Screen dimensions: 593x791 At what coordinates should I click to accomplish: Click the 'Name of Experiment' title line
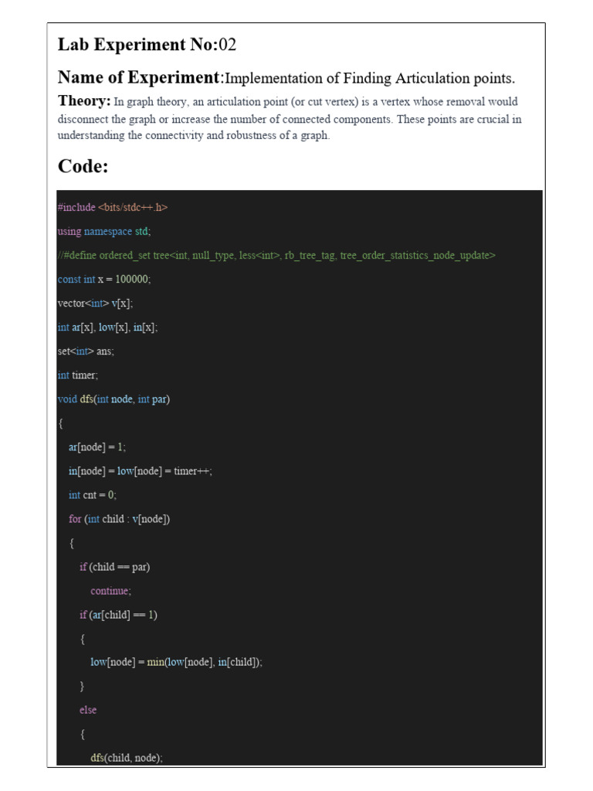[x=286, y=78]
